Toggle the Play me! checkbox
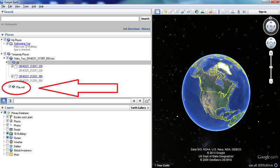Viewport: 280px width, 168px height. point(10,86)
